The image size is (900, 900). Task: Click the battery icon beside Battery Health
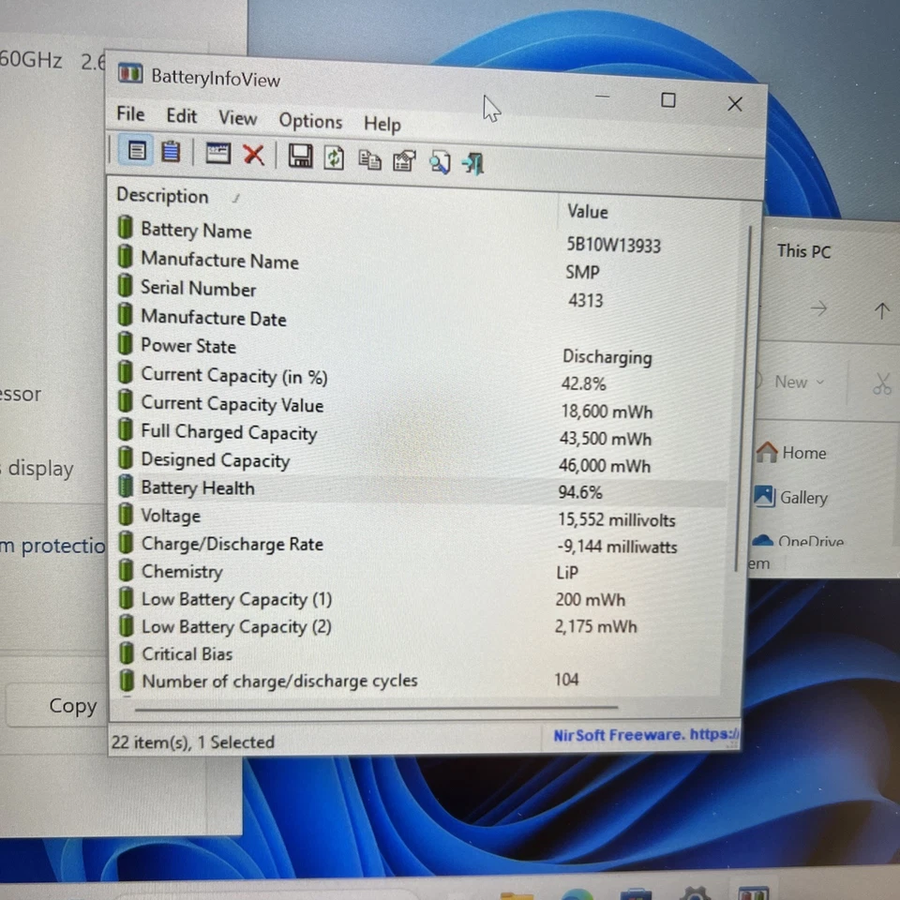click(x=125, y=486)
